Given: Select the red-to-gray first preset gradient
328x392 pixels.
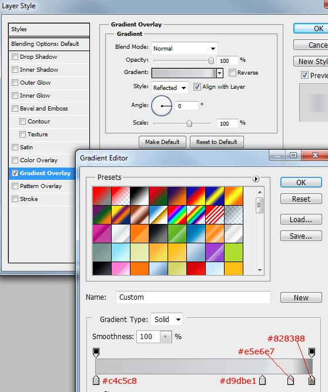Looking at the screenshot, I should tap(102, 196).
